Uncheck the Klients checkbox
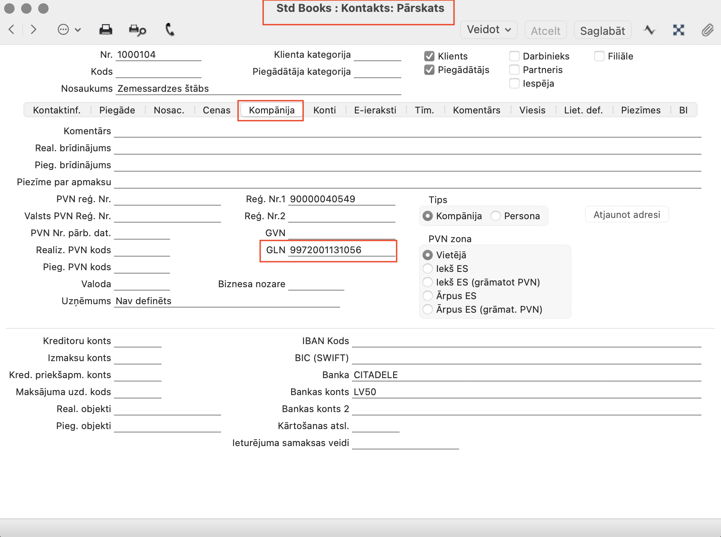 pos(429,56)
